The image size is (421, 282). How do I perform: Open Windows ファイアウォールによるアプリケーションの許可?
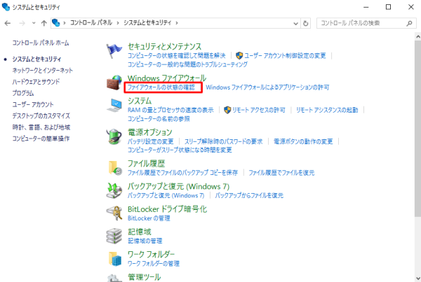click(267, 87)
